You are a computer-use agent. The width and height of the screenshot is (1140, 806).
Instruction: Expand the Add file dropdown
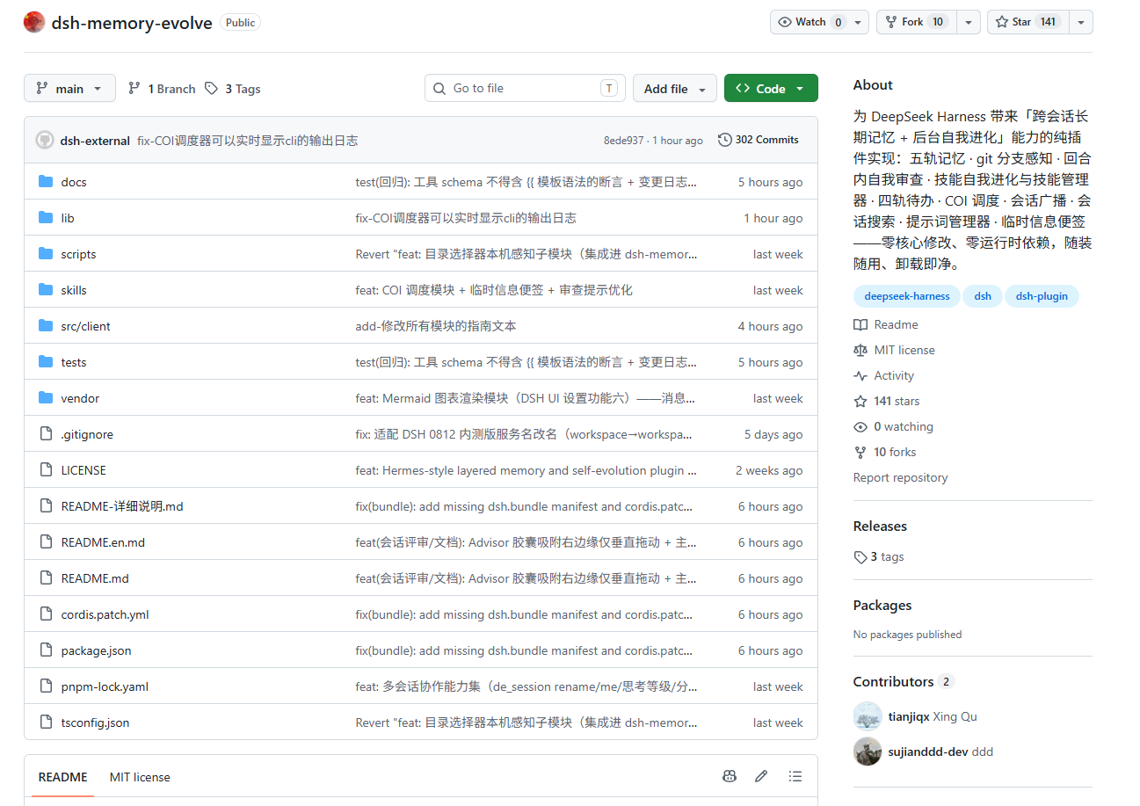tap(675, 89)
